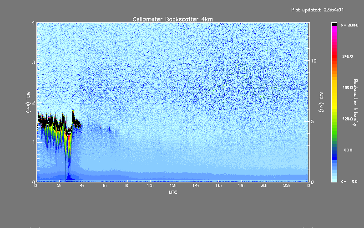Click the '240.0' colorbar tick label

[348, 56]
